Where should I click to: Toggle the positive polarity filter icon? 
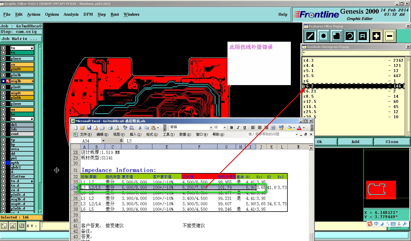tap(376, 36)
